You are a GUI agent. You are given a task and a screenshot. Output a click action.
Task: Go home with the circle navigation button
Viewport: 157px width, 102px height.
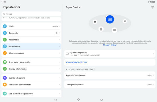click(x=78, y=99)
